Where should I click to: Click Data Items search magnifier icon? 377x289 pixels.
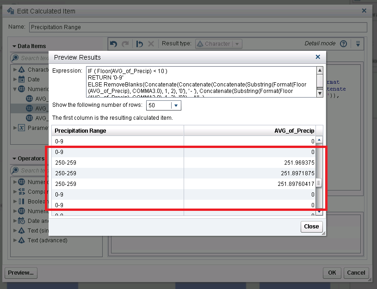(15, 58)
